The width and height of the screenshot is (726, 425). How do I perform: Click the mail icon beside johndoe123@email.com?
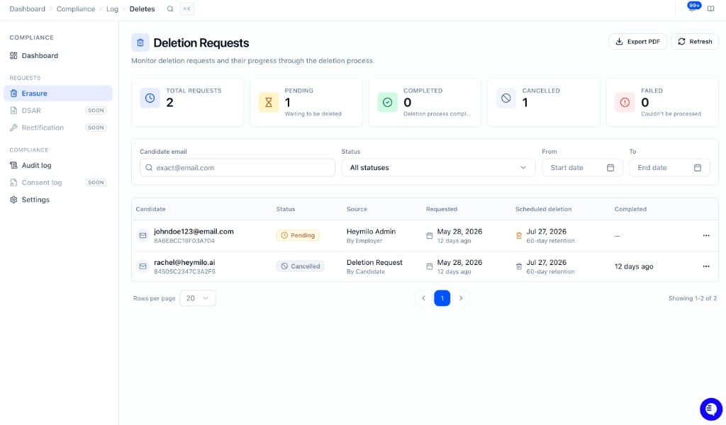143,235
